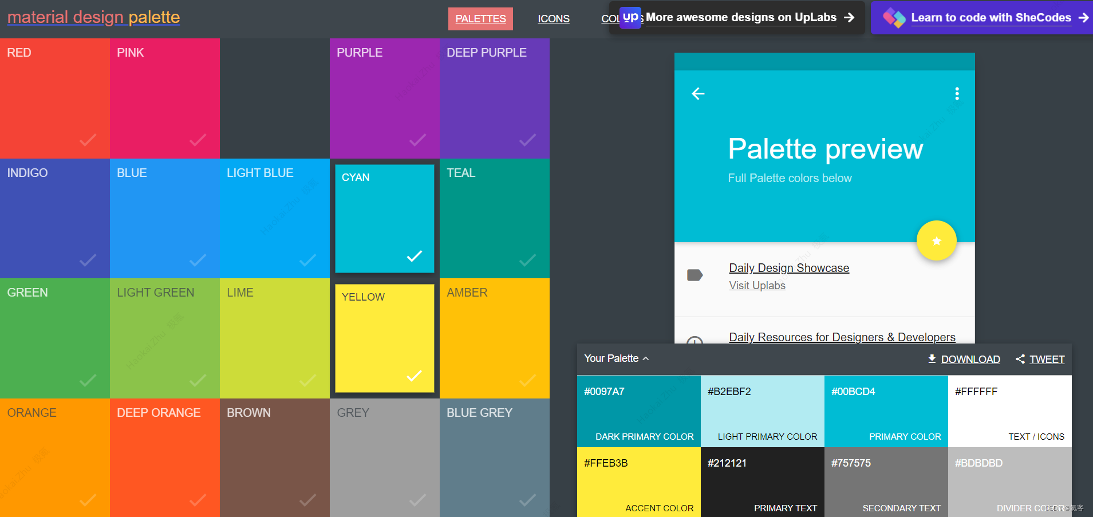
Task: Click the TWEET link
Action: coord(1047,359)
